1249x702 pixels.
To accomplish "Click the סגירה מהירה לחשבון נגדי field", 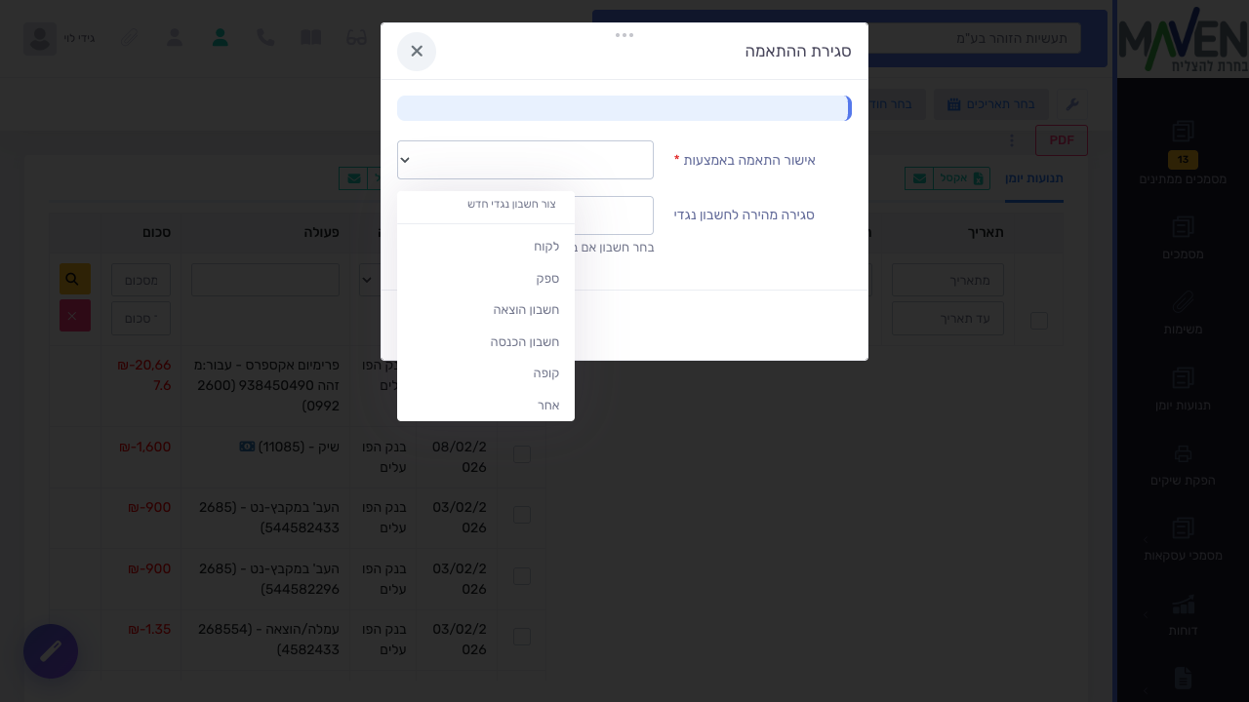I will coord(614,215).
